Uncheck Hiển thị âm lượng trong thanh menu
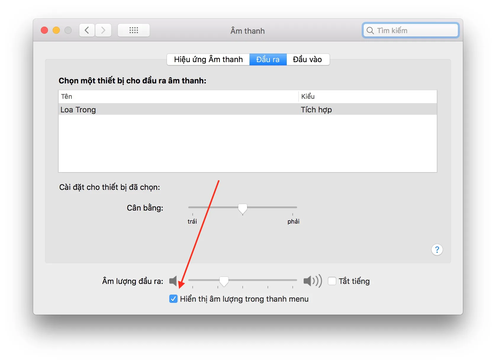The image size is (496, 362). 173,299
